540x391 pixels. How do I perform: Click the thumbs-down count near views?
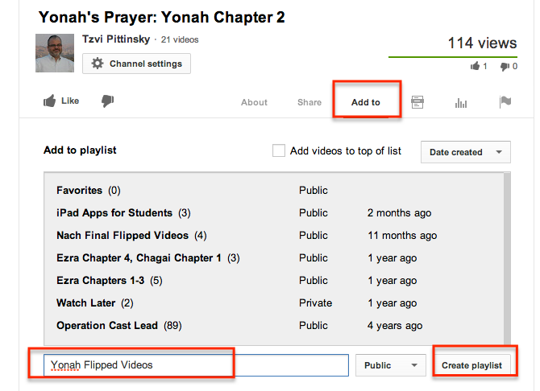click(509, 67)
